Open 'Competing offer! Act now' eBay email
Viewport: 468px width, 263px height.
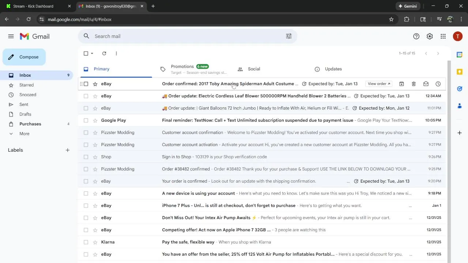pyautogui.click(x=262, y=230)
